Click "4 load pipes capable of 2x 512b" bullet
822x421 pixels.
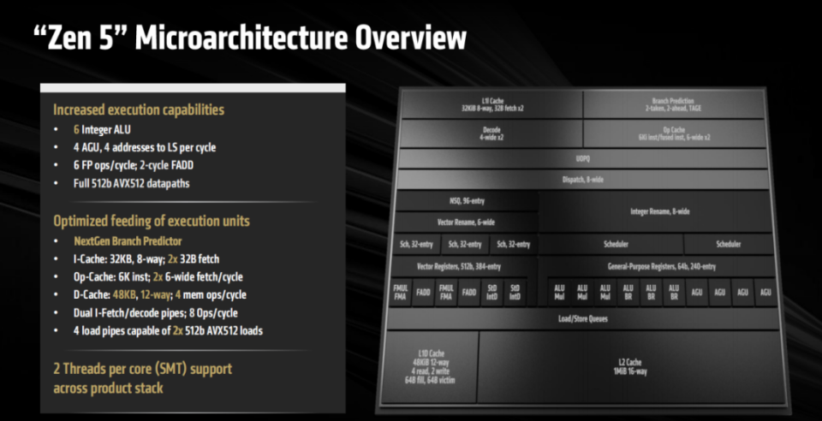tap(168, 331)
